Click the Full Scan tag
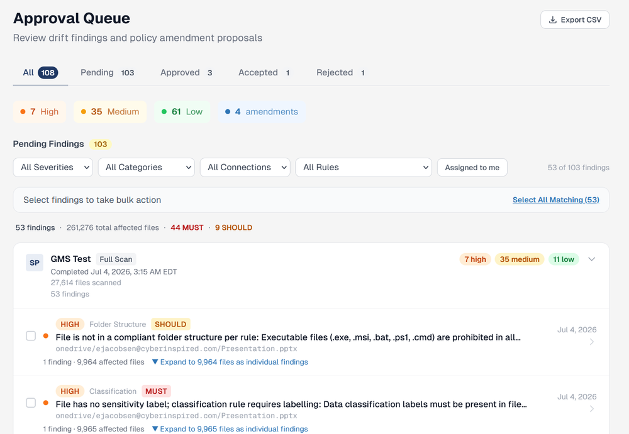 [x=116, y=259]
